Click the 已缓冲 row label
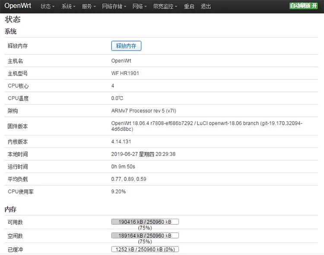Screen dimensions: 324x255 point(15,250)
